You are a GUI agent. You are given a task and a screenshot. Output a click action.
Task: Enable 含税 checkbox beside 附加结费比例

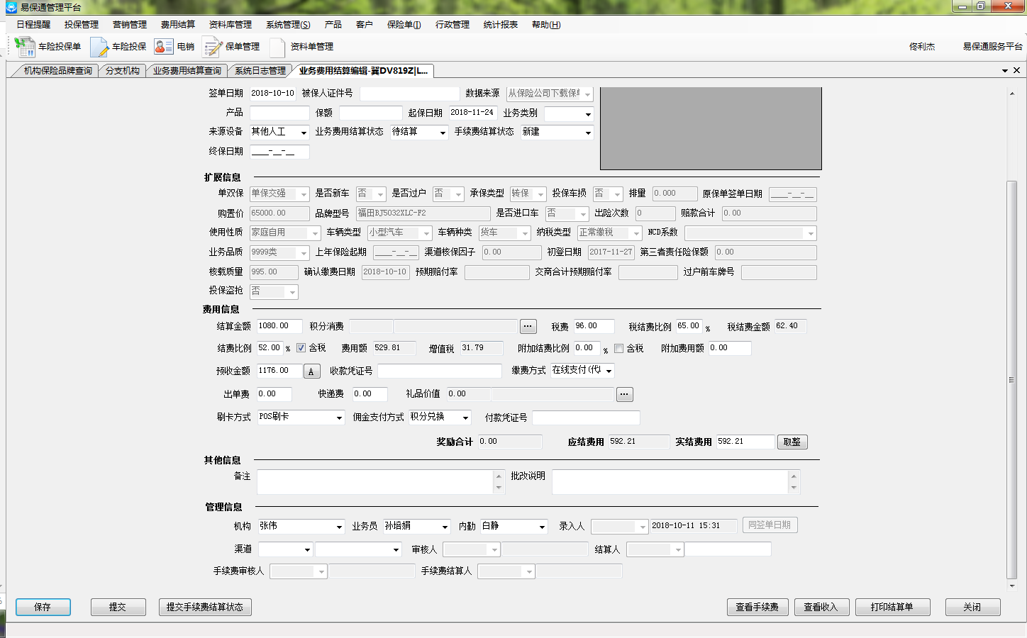[618, 348]
